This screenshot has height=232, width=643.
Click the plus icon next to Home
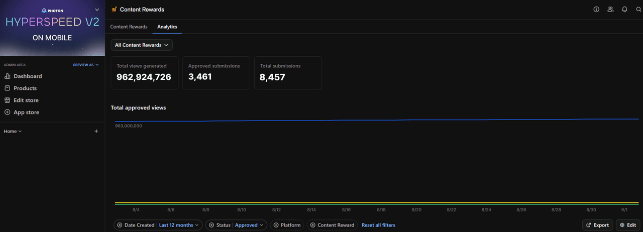click(96, 131)
